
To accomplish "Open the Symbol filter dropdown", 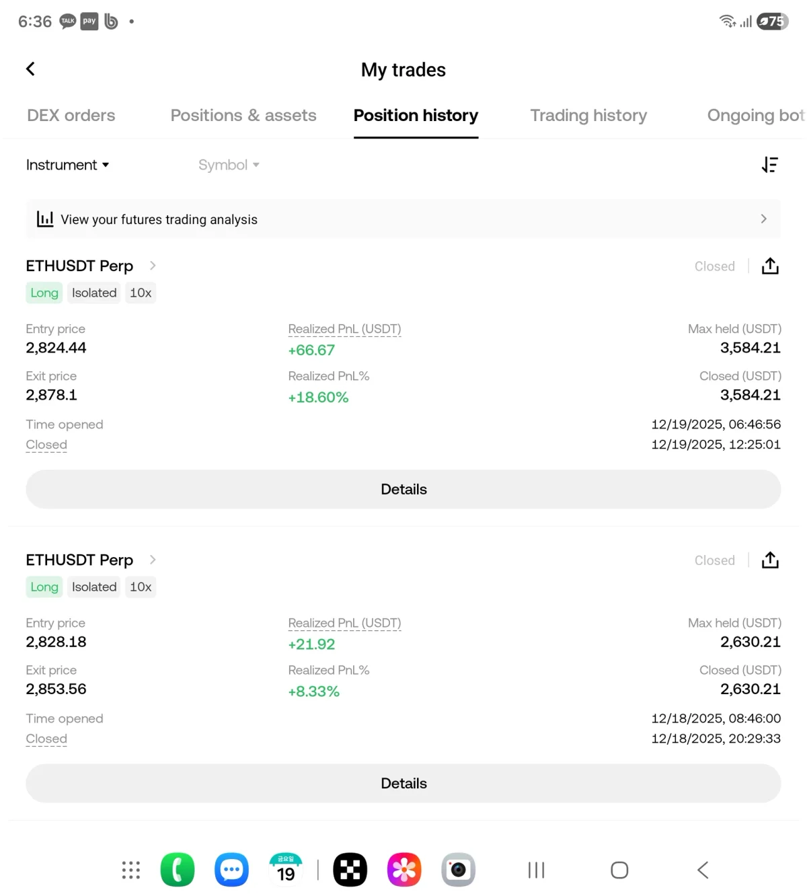I will (x=229, y=165).
